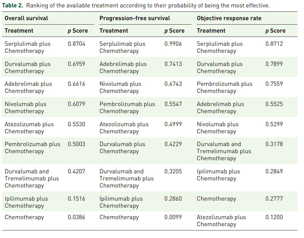Select the 0.8704 p Score value
Screen dimensions: 304x238
pos(76,44)
